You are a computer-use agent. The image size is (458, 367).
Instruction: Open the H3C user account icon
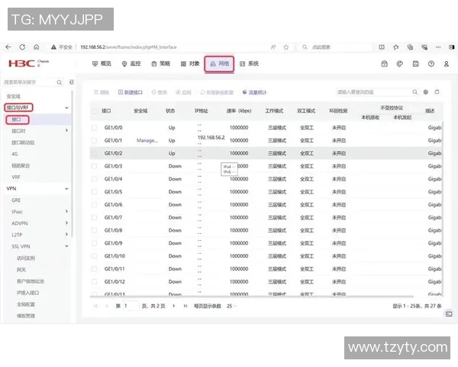pos(447,63)
